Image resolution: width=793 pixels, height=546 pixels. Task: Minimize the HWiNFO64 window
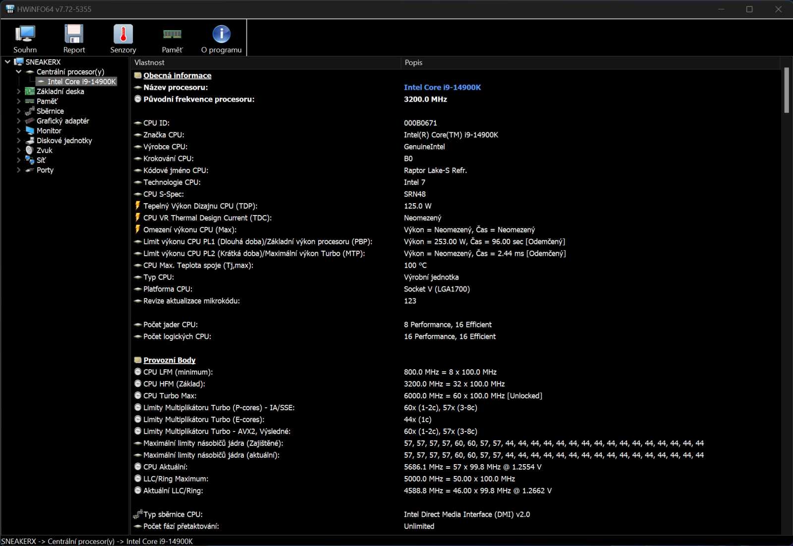point(721,9)
